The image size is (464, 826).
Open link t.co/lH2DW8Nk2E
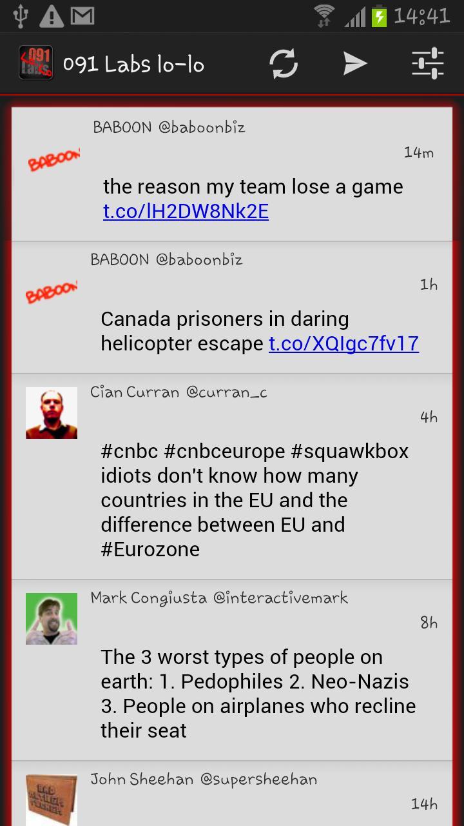(x=186, y=212)
